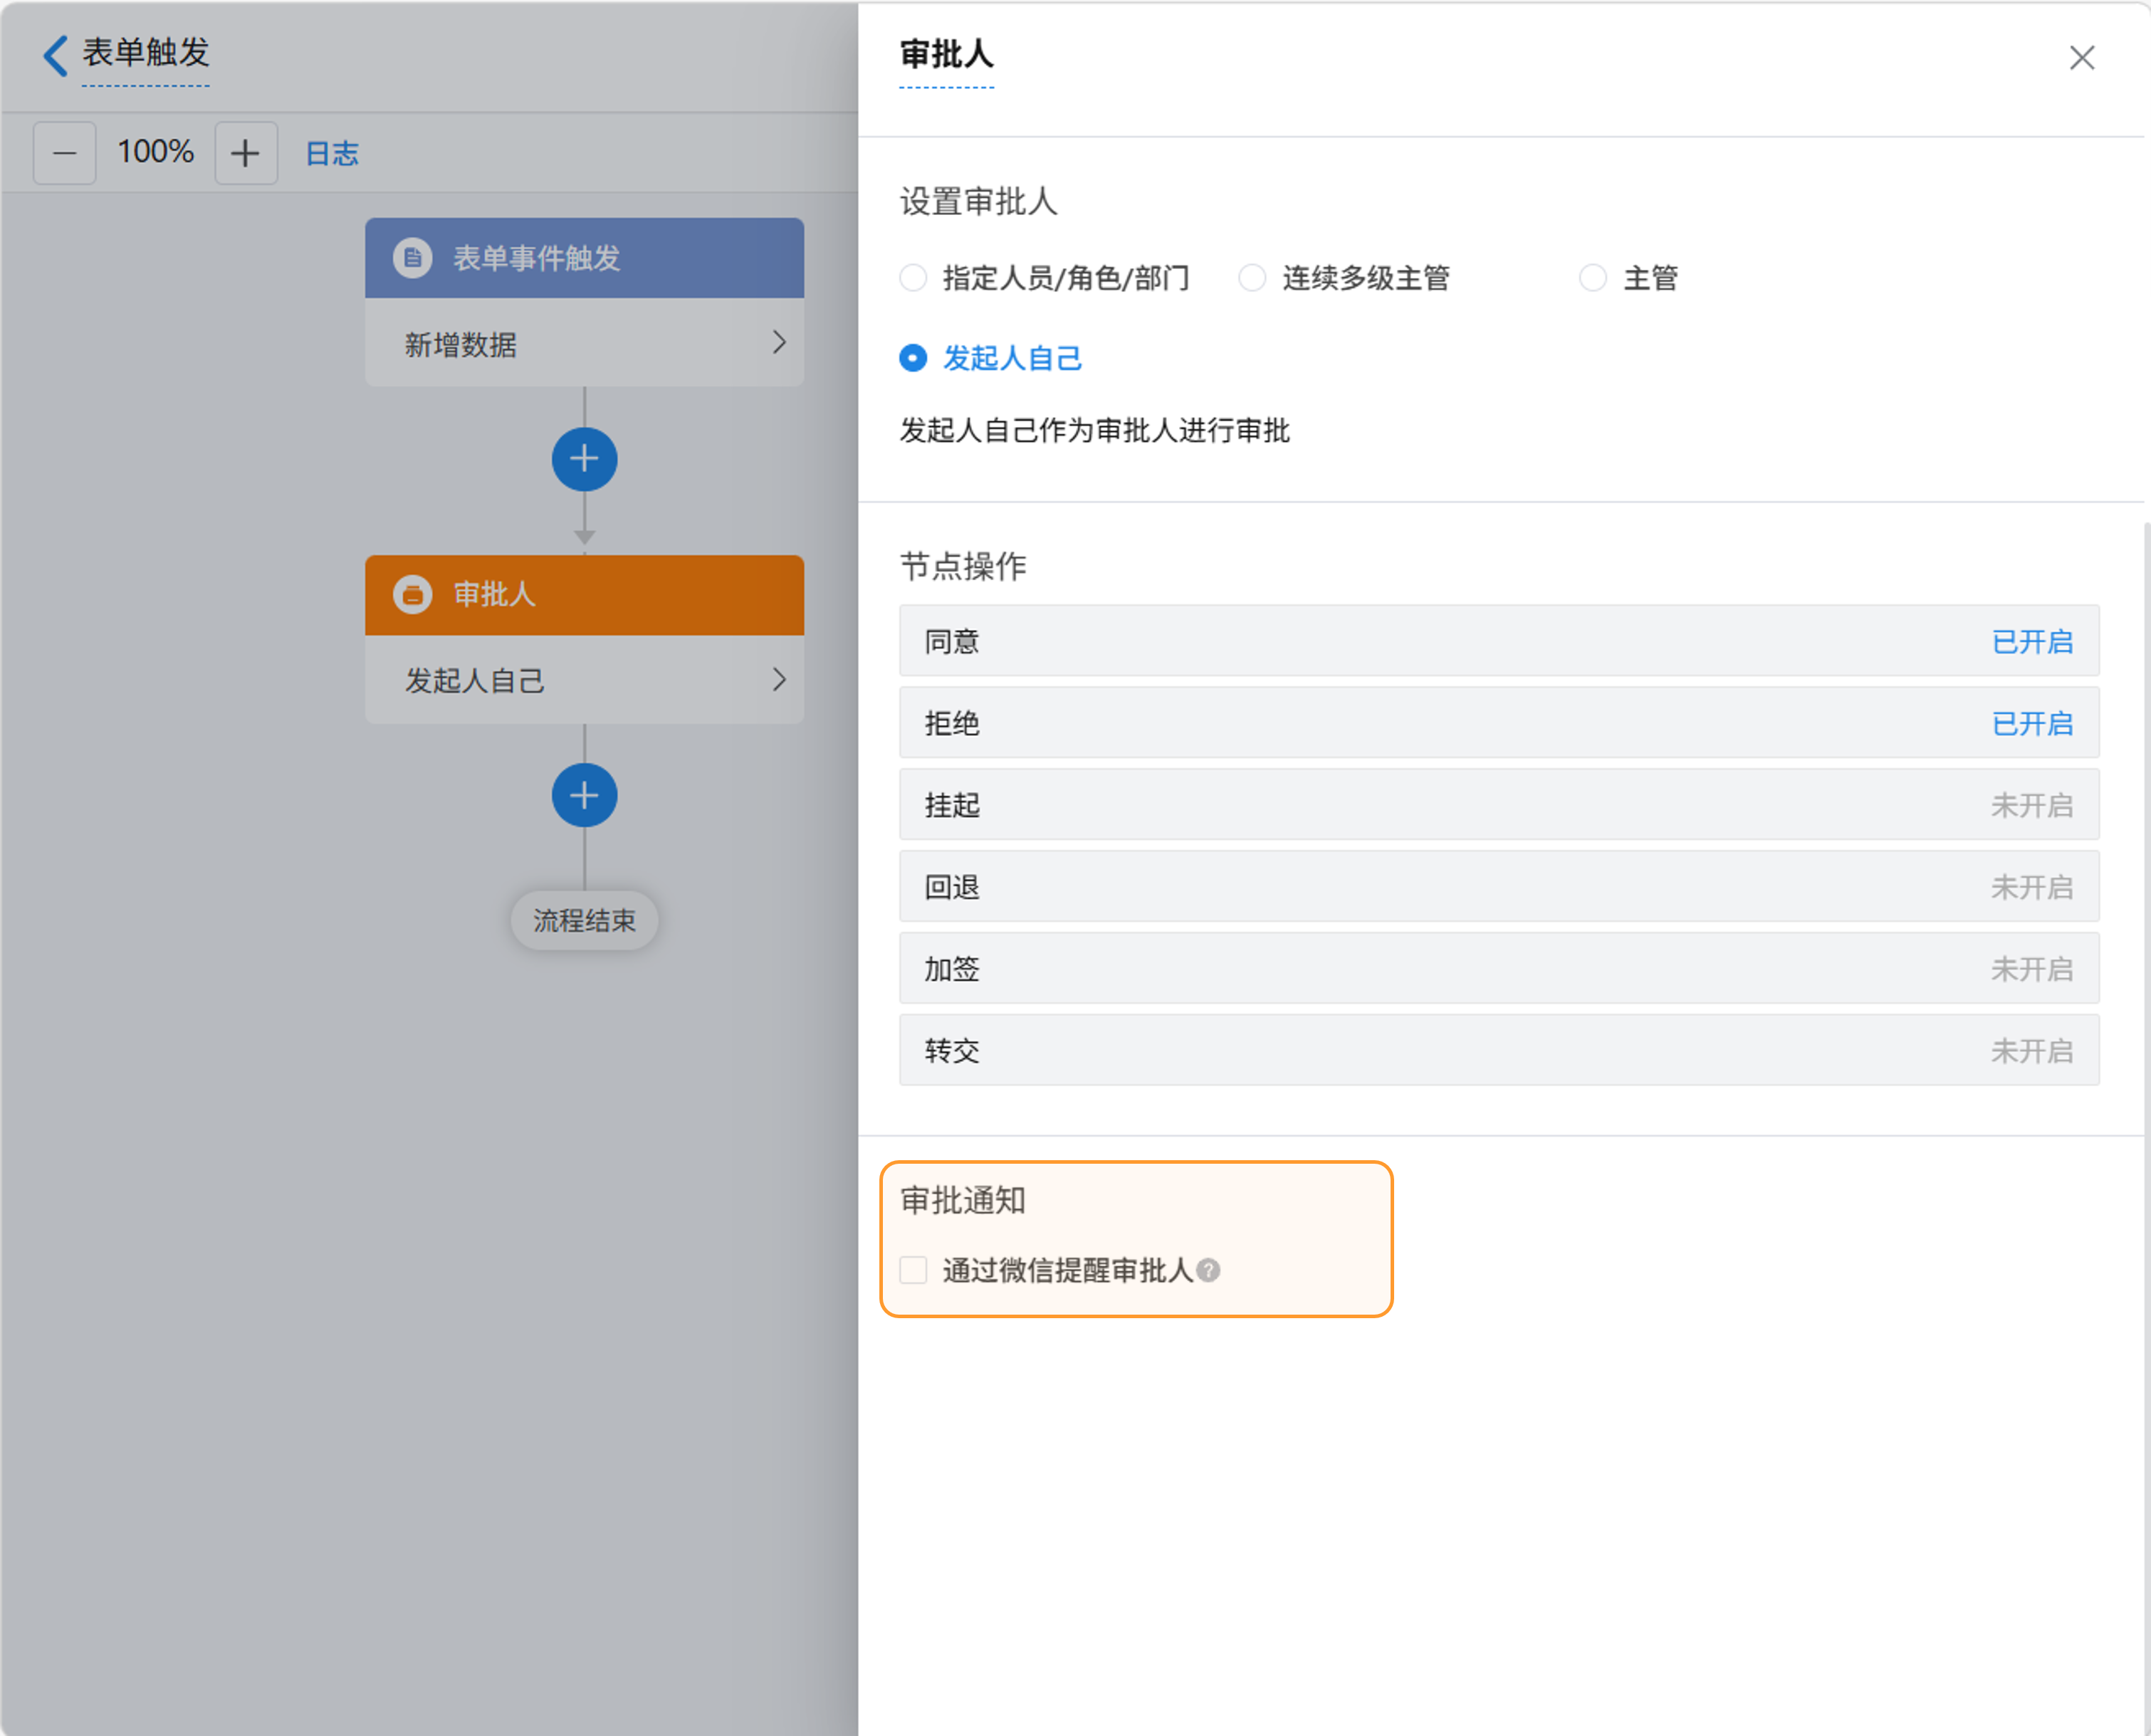Close the 审批人 settings panel
The width and height of the screenshot is (2151, 1736).
(x=2082, y=58)
